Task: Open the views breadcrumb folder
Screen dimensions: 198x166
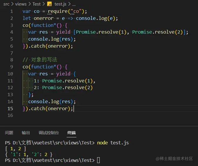Action: coord(21,4)
